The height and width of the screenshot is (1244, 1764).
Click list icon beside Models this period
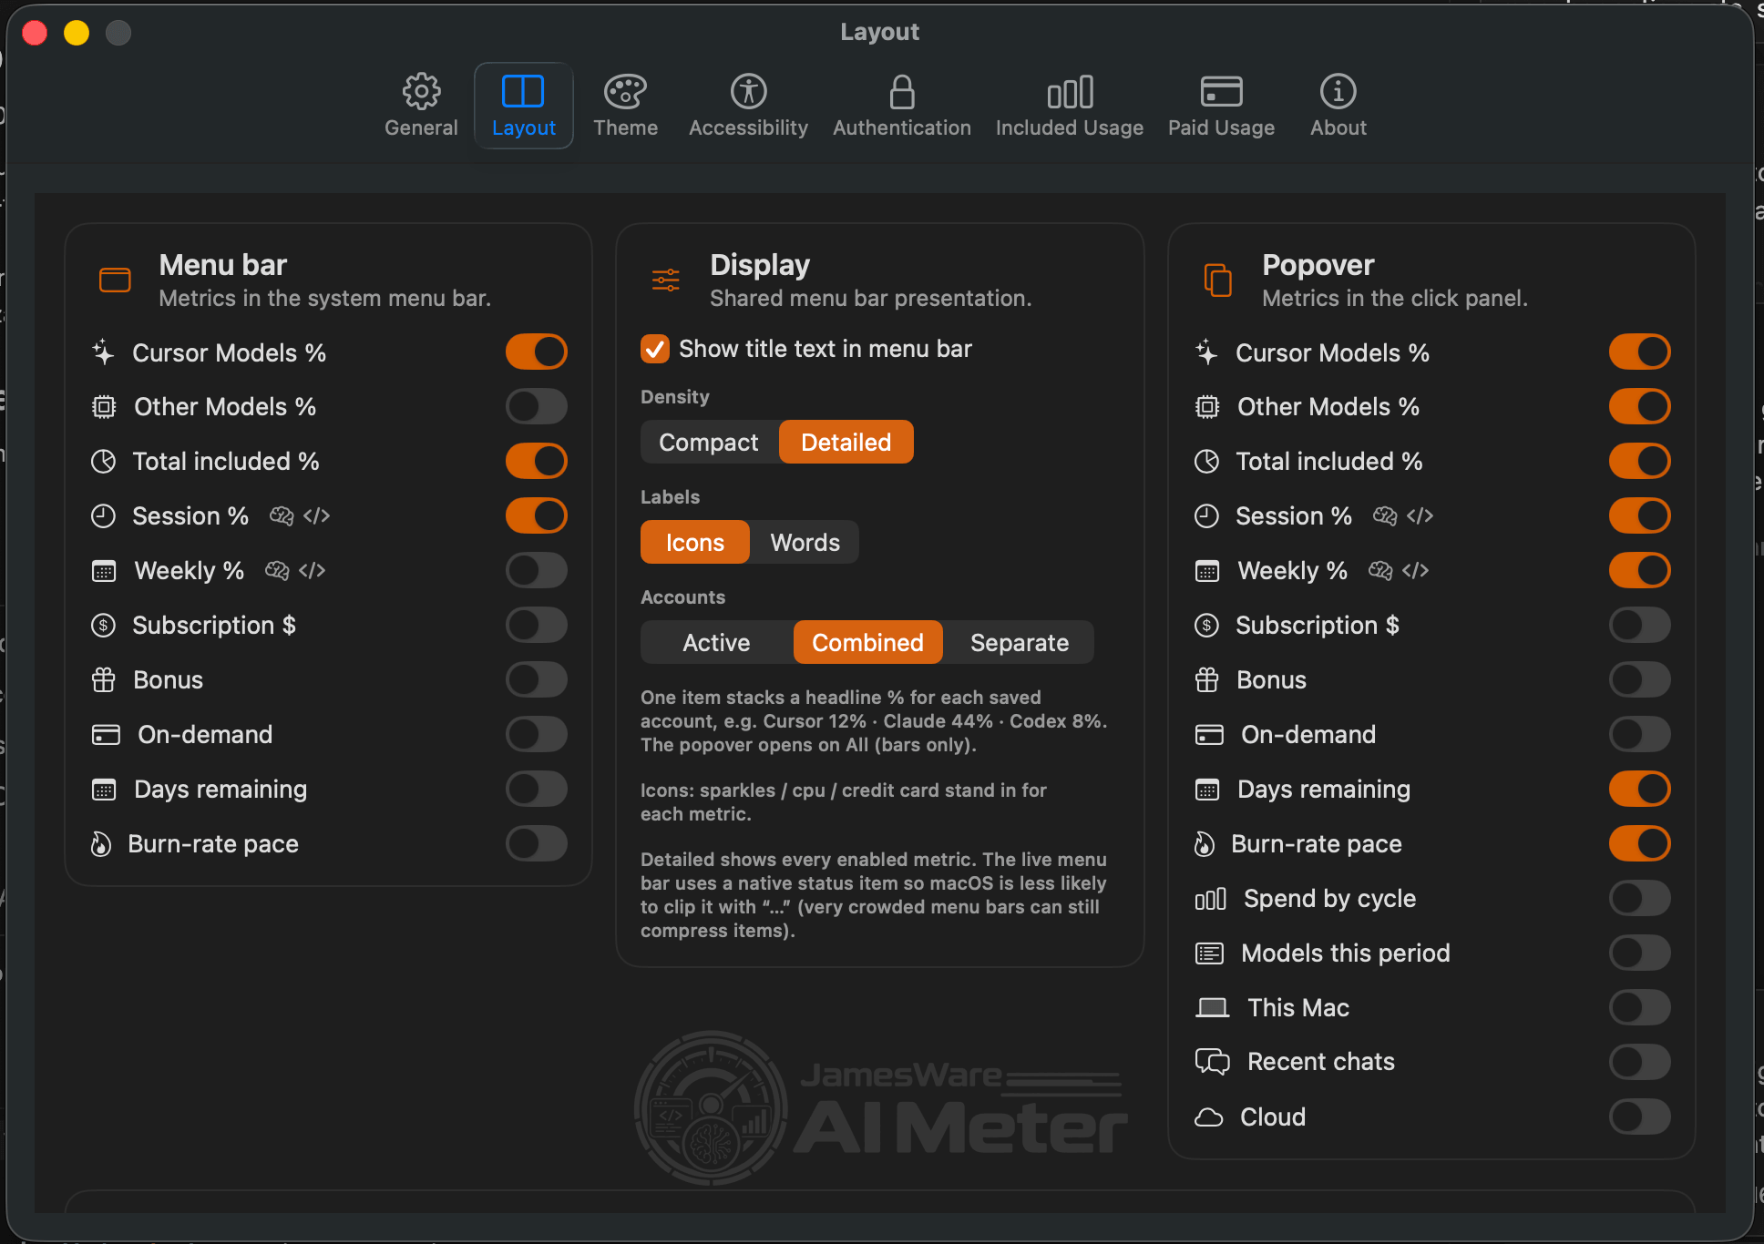[x=1209, y=953]
